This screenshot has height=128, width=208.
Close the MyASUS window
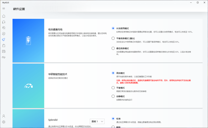204,2
